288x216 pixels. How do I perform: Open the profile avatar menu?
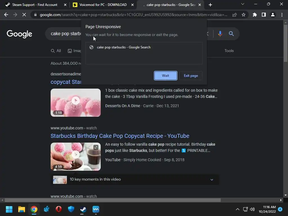(273, 15)
